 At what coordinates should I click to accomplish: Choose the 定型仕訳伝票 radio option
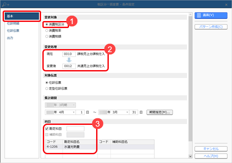tap(47, 89)
